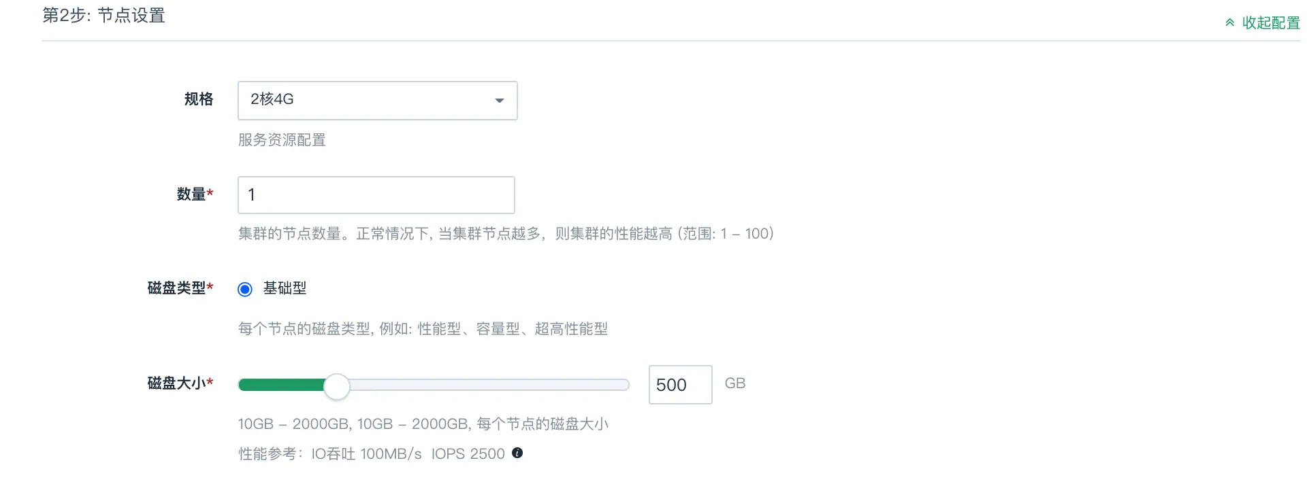The height and width of the screenshot is (484, 1311).
Task: Click the 第2步: 节点设置 section heading
Action: tap(103, 15)
